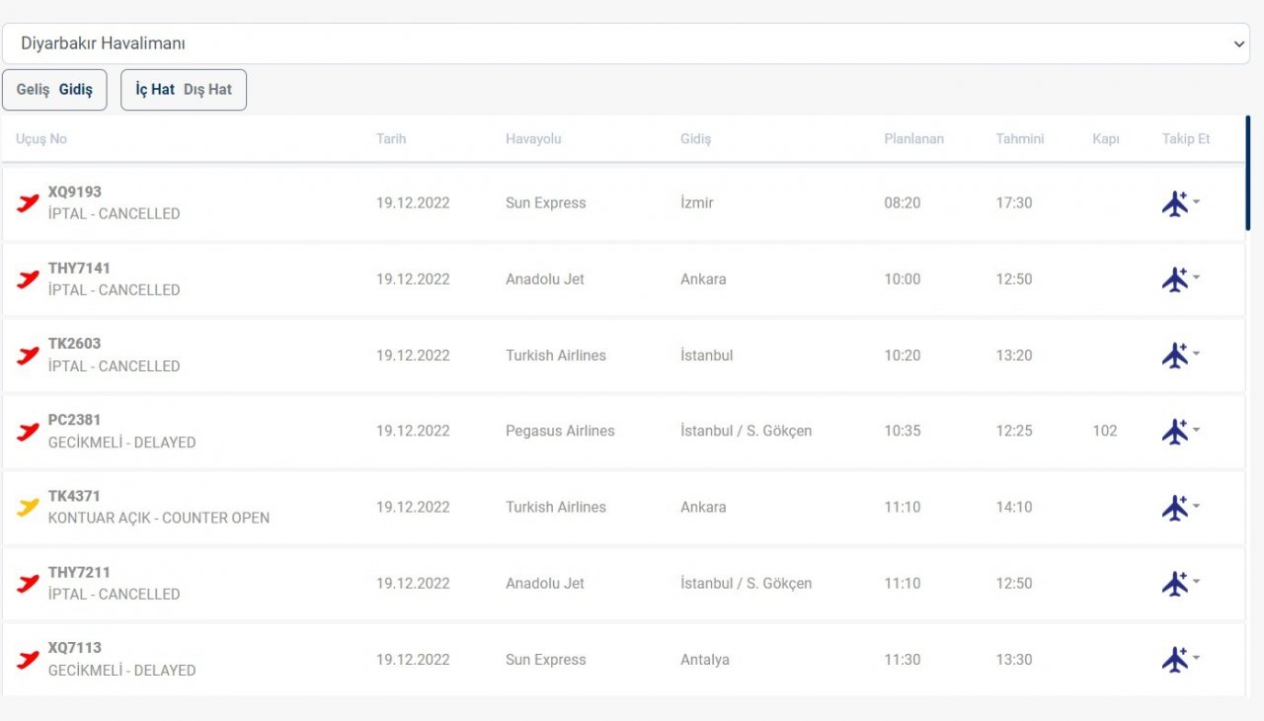Click track flight icon for THY7141
This screenshot has height=721, width=1264.
pyautogui.click(x=1174, y=280)
